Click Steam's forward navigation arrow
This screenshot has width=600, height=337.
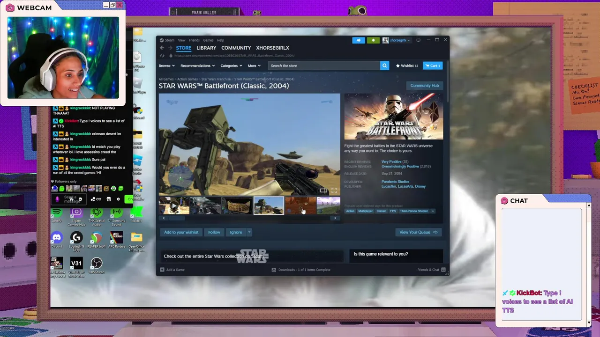(170, 48)
